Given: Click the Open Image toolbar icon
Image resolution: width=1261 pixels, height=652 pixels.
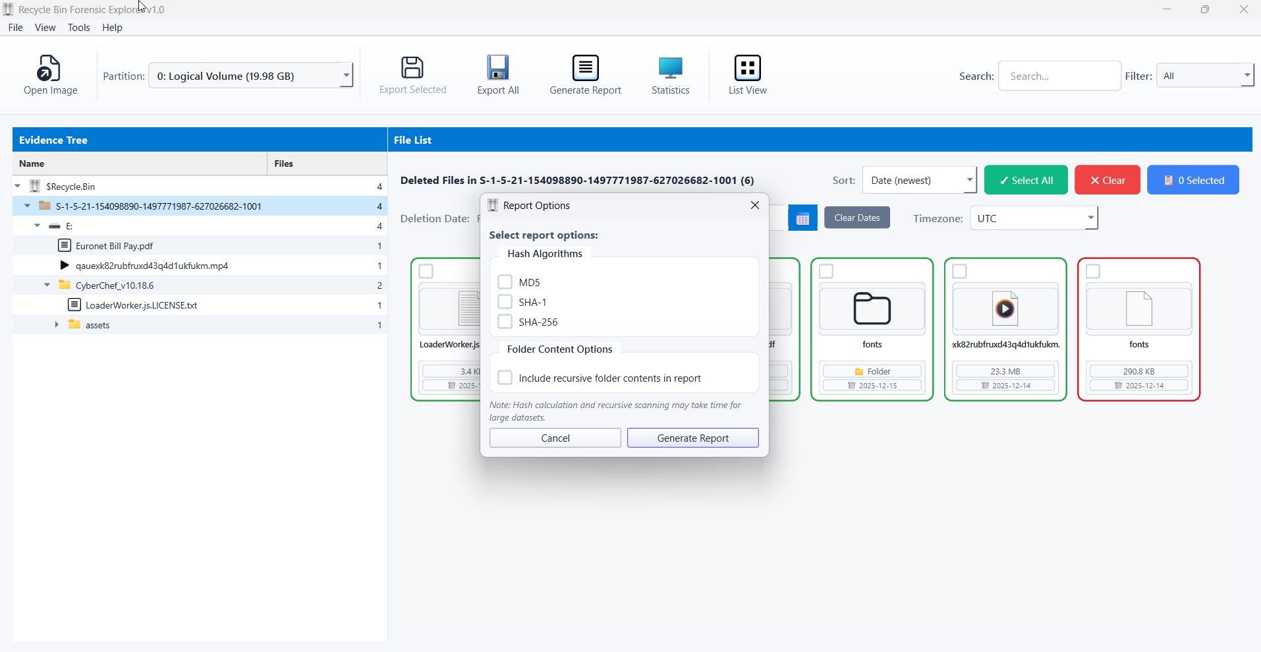Looking at the screenshot, I should 49,68.
